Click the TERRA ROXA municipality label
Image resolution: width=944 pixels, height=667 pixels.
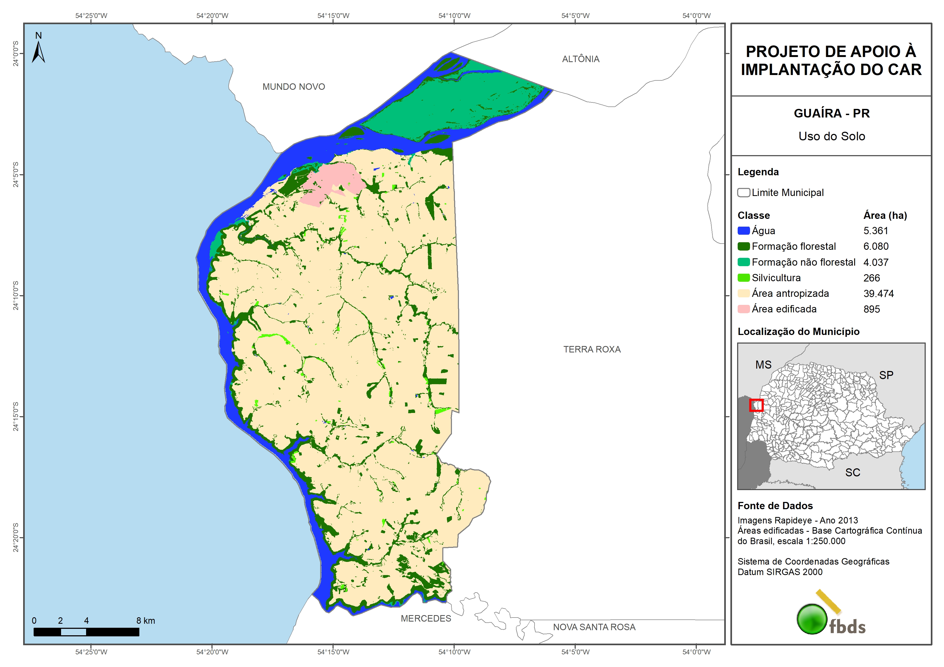coord(592,349)
